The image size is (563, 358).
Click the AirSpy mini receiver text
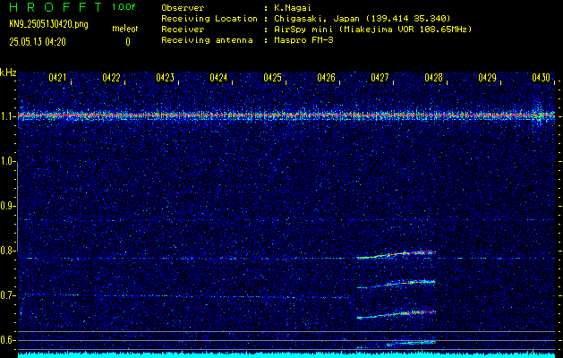pos(373,29)
